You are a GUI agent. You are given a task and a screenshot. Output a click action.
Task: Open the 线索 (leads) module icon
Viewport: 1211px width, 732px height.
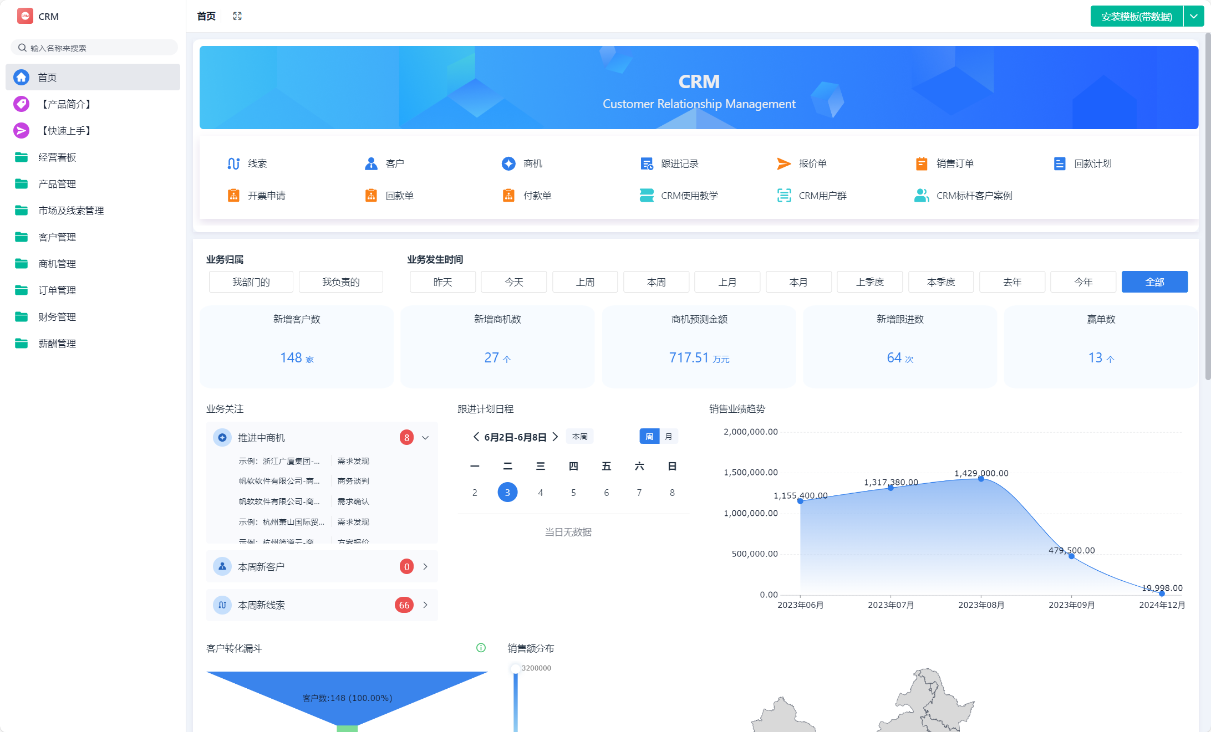click(x=233, y=163)
